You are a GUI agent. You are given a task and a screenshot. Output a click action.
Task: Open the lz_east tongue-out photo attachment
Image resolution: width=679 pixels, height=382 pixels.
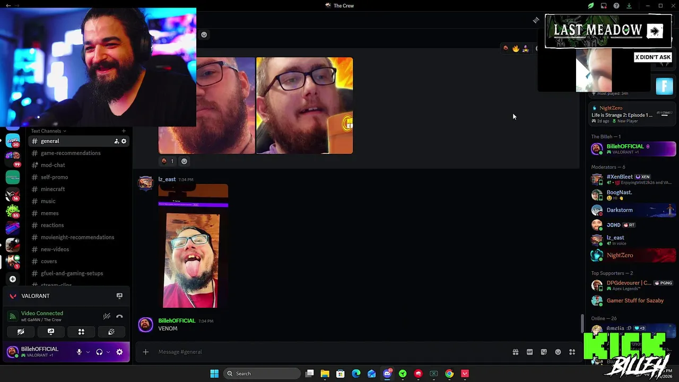pyautogui.click(x=193, y=247)
